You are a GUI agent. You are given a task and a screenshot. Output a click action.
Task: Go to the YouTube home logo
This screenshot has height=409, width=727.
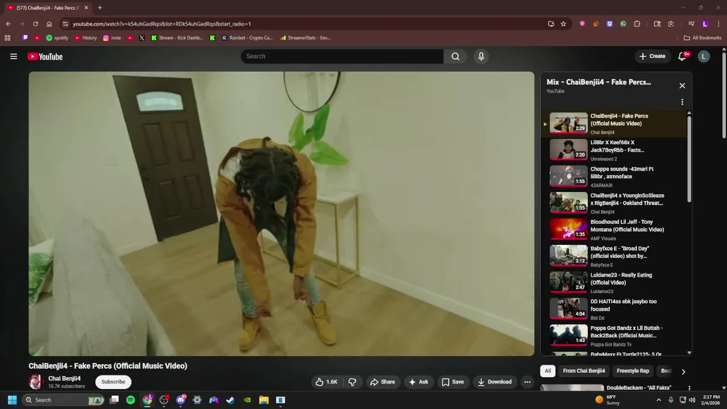click(x=45, y=56)
